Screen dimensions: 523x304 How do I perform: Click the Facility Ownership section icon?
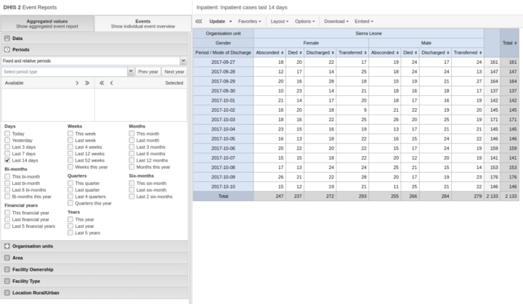pos(7,270)
